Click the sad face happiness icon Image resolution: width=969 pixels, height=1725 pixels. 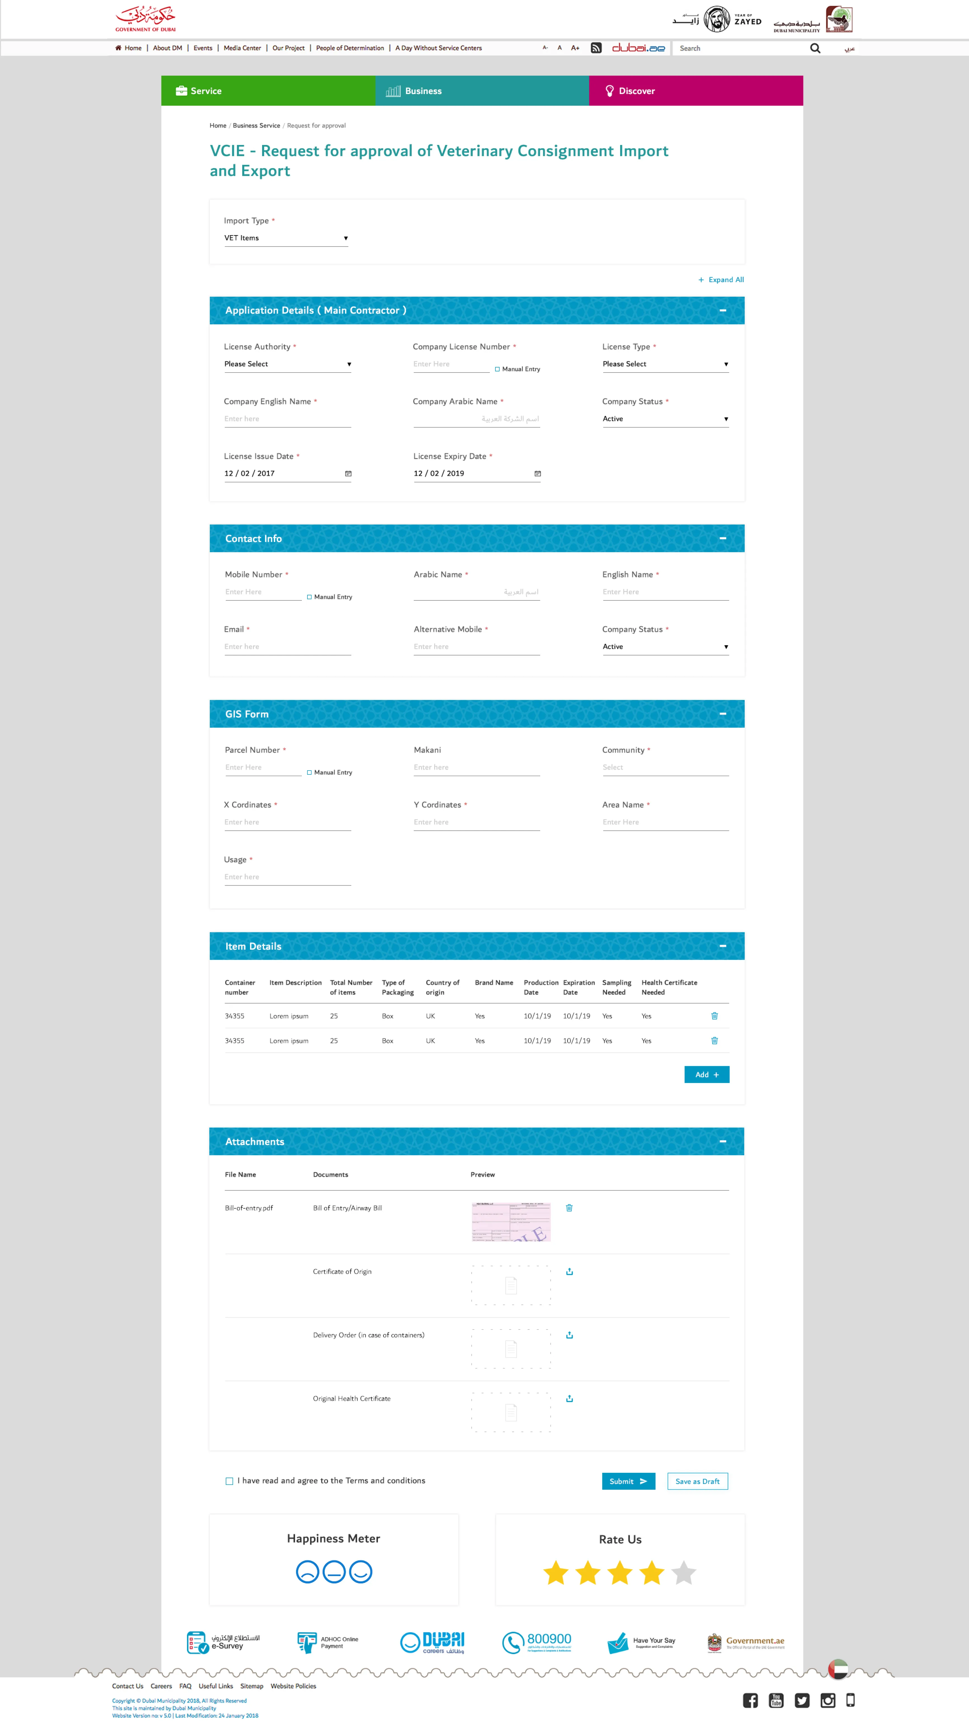tap(307, 1571)
